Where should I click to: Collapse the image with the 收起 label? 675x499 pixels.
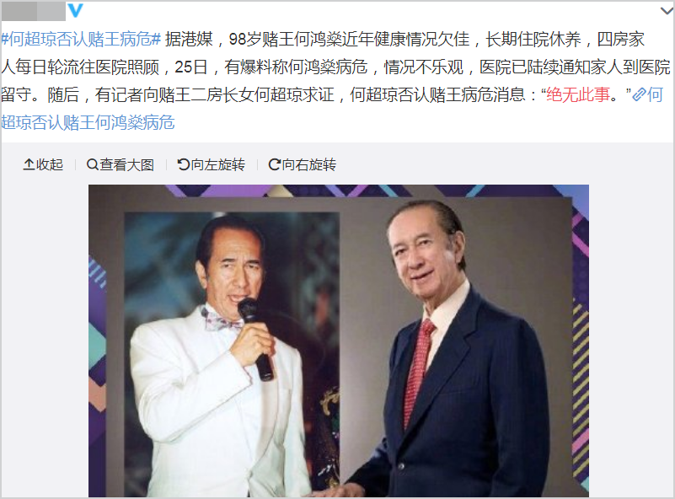click(50, 164)
